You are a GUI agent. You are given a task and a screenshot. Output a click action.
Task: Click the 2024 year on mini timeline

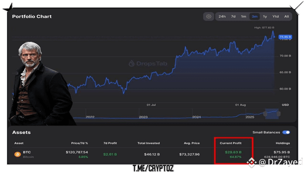[197, 117]
